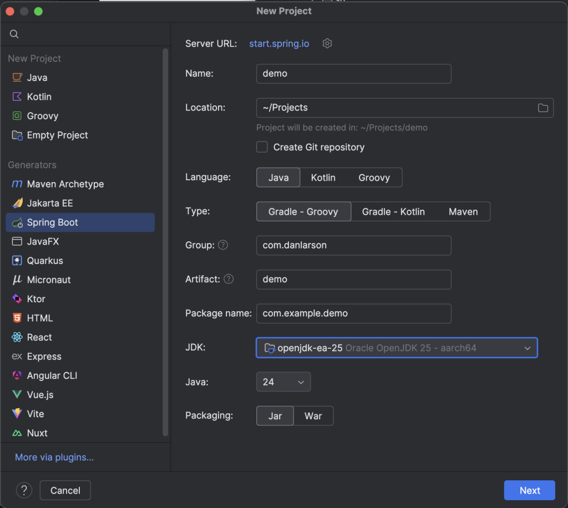Click the Cancel button

[65, 490]
